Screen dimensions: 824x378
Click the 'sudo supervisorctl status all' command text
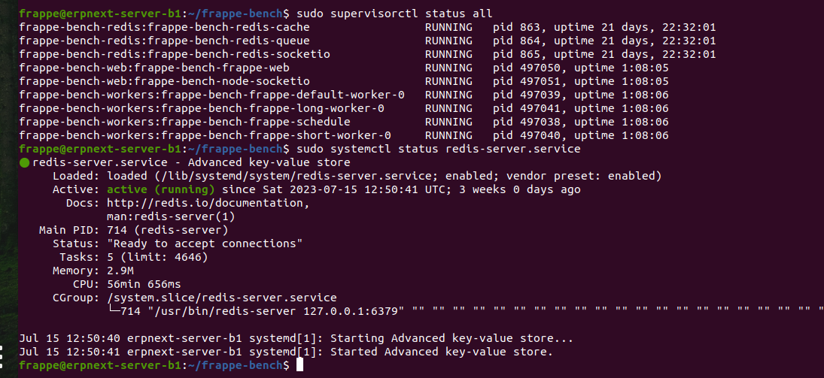(x=394, y=14)
